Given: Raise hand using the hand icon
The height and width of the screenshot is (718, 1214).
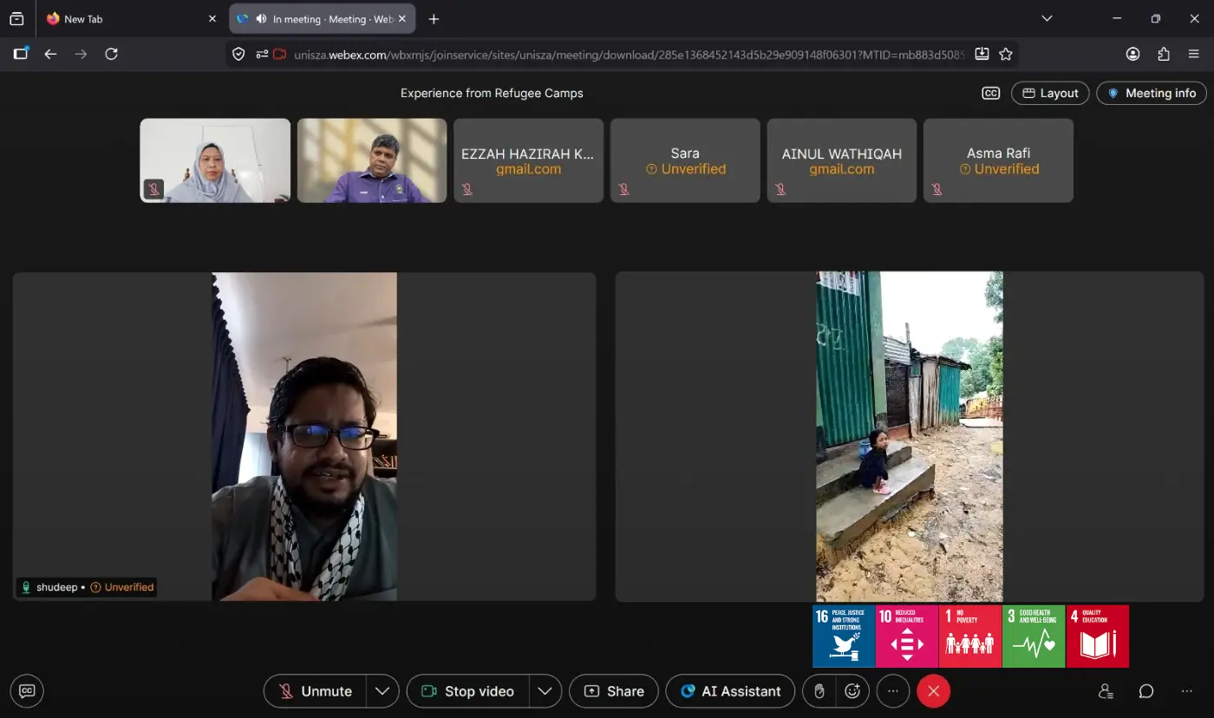Looking at the screenshot, I should point(819,691).
